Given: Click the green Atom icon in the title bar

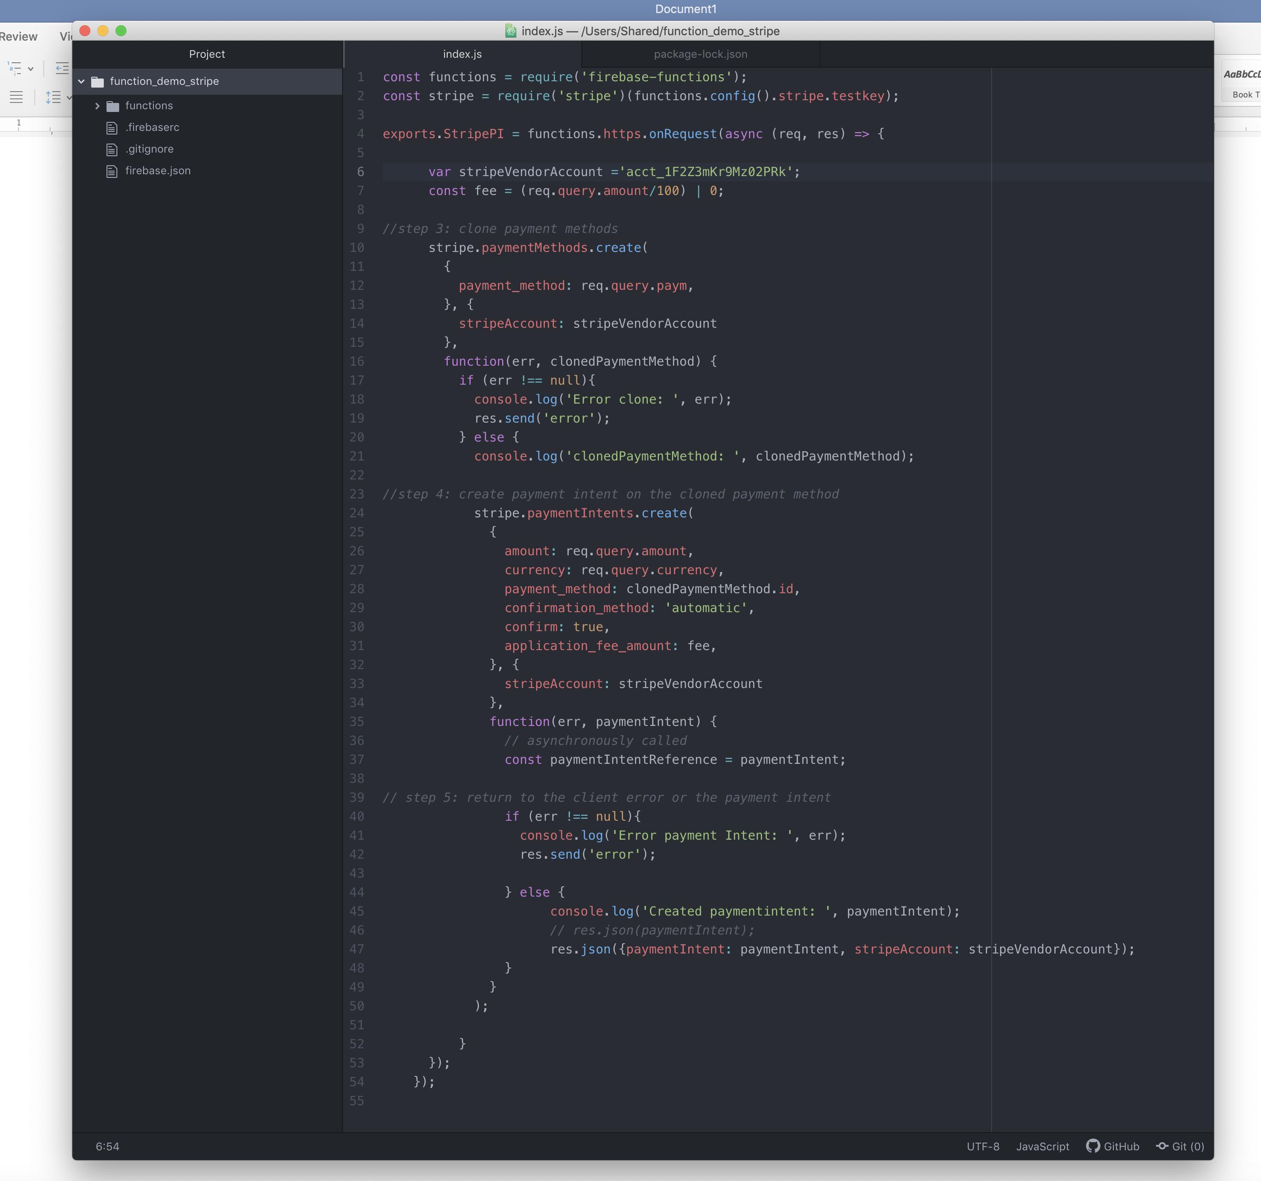Looking at the screenshot, I should click(510, 30).
